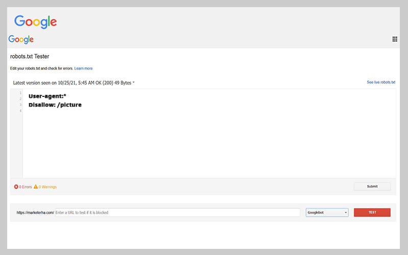Click the 0 Errors label
The height and width of the screenshot is (255, 408).
tap(25, 187)
